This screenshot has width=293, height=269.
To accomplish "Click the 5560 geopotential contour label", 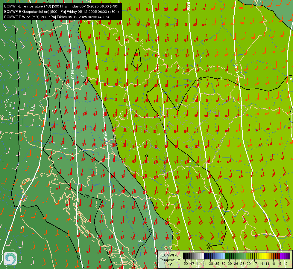I will pyautogui.click(x=188, y=7).
